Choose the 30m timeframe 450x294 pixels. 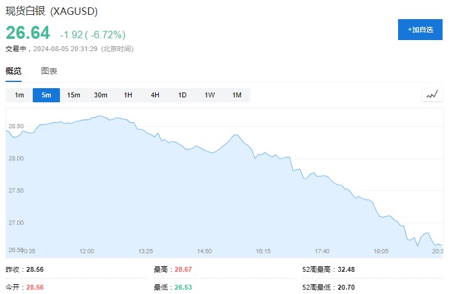(101, 95)
